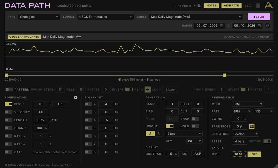
Task: Toggle the PATTERN switch
Action: tap(9, 90)
